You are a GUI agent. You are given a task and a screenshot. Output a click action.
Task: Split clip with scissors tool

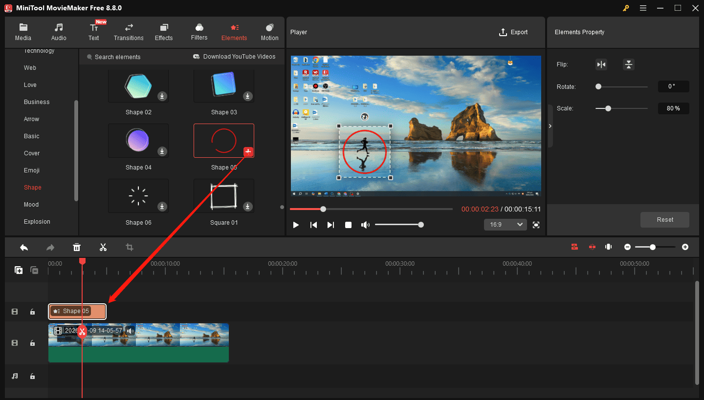tap(103, 247)
